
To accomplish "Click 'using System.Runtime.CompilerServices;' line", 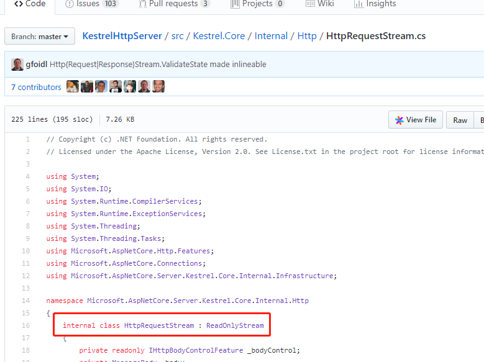I will [124, 201].
